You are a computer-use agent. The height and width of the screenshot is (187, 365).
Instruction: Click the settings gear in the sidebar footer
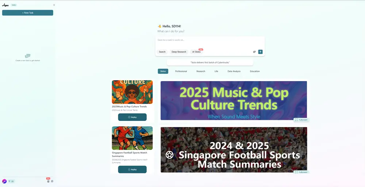(52, 181)
